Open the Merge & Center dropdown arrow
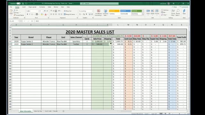Image resolution: width=205 pixels, height=115 pixels. [76, 14]
